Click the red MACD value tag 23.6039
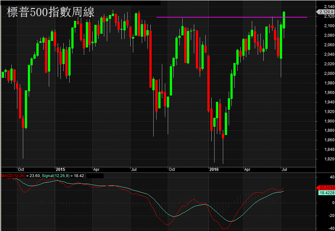The image size is (335, 231). 326,188
